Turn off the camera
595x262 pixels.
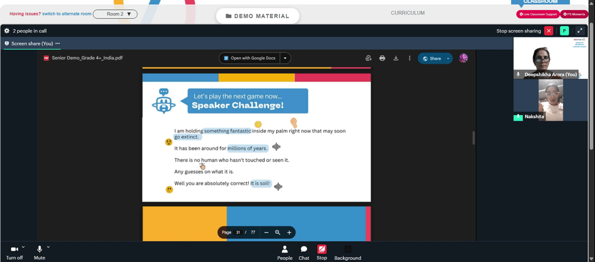coord(14,252)
